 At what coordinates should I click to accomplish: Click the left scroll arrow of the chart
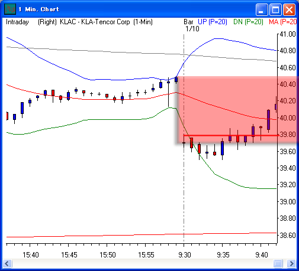8,263
